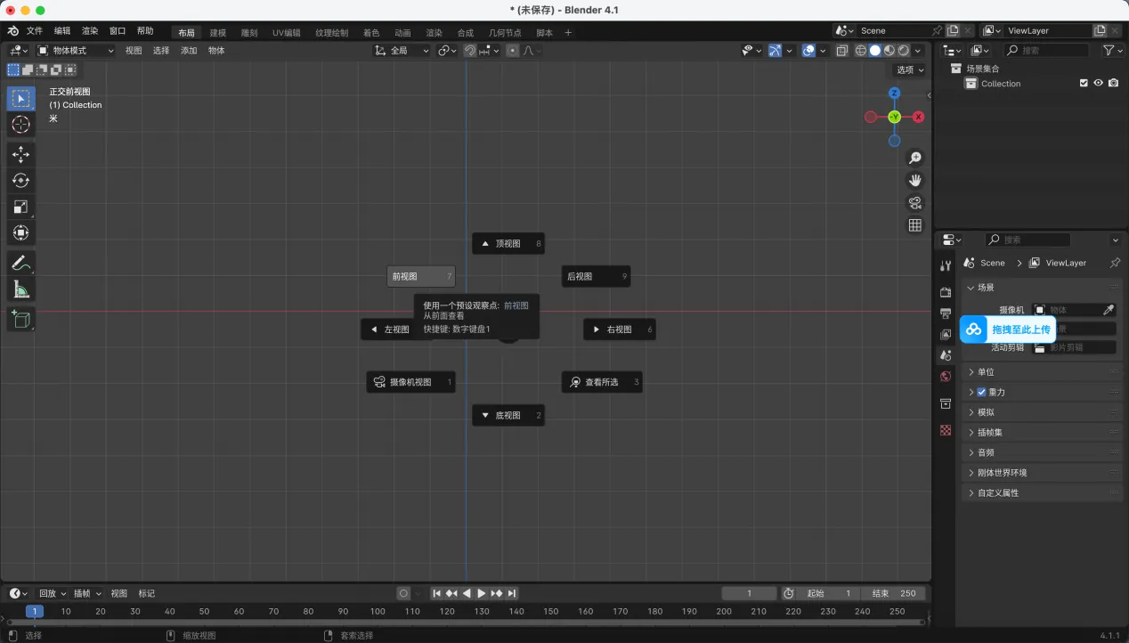
Task: Toggle Collection exclude checkbox in outliner
Action: [1084, 83]
